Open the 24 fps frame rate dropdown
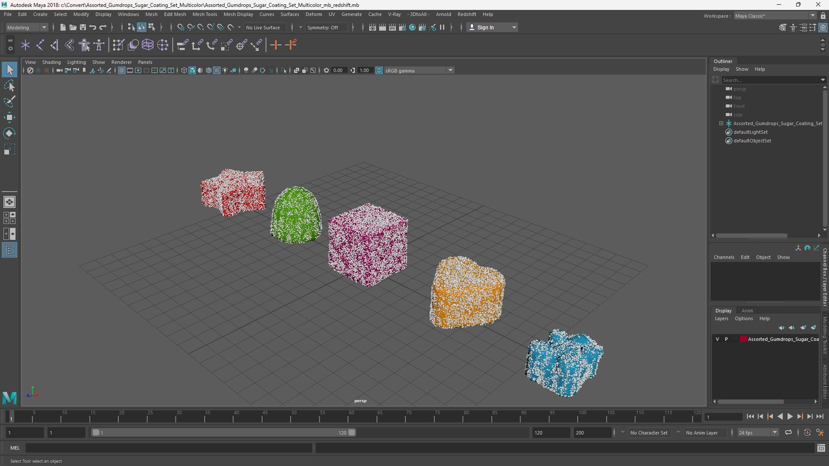Image resolution: width=829 pixels, height=466 pixels. [x=757, y=432]
